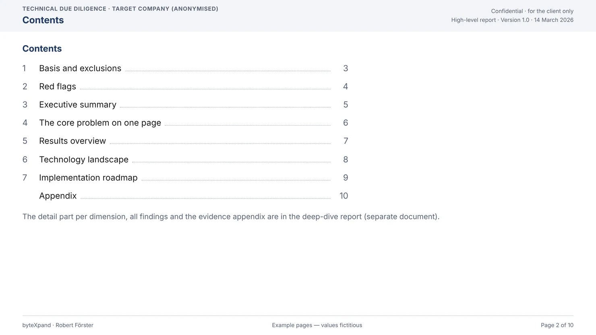The height and width of the screenshot is (335, 596).
Task: Click page number 6 beside core problem
Action: 346,123
